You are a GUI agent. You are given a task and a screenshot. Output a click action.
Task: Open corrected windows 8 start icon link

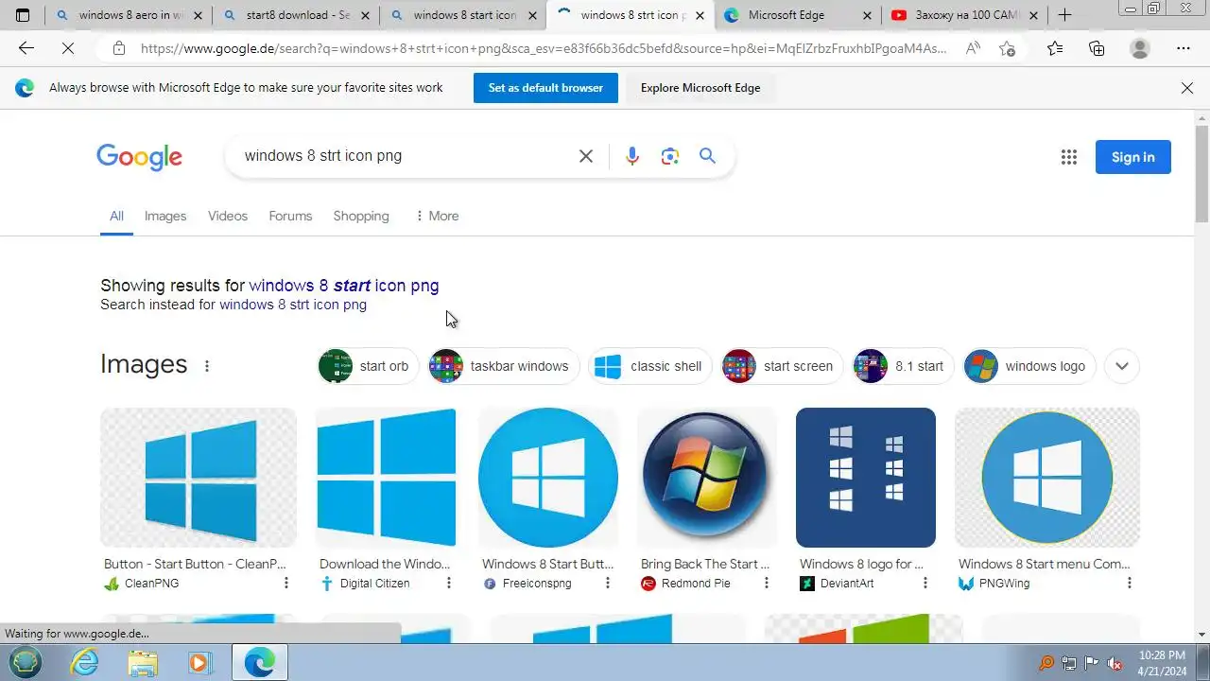point(344,286)
